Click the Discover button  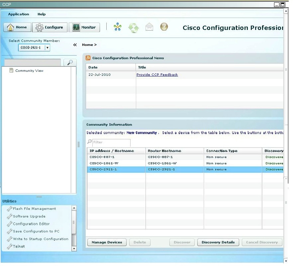point(182,242)
